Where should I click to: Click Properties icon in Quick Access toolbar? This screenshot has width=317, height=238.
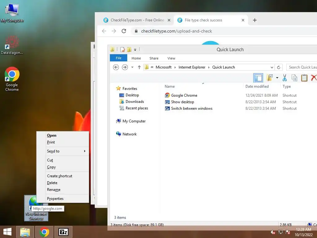coord(122,49)
